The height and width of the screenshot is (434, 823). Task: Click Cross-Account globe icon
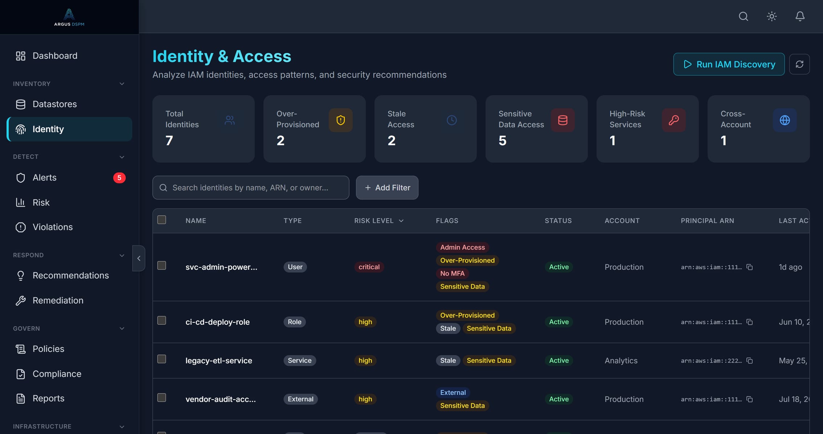pos(785,120)
